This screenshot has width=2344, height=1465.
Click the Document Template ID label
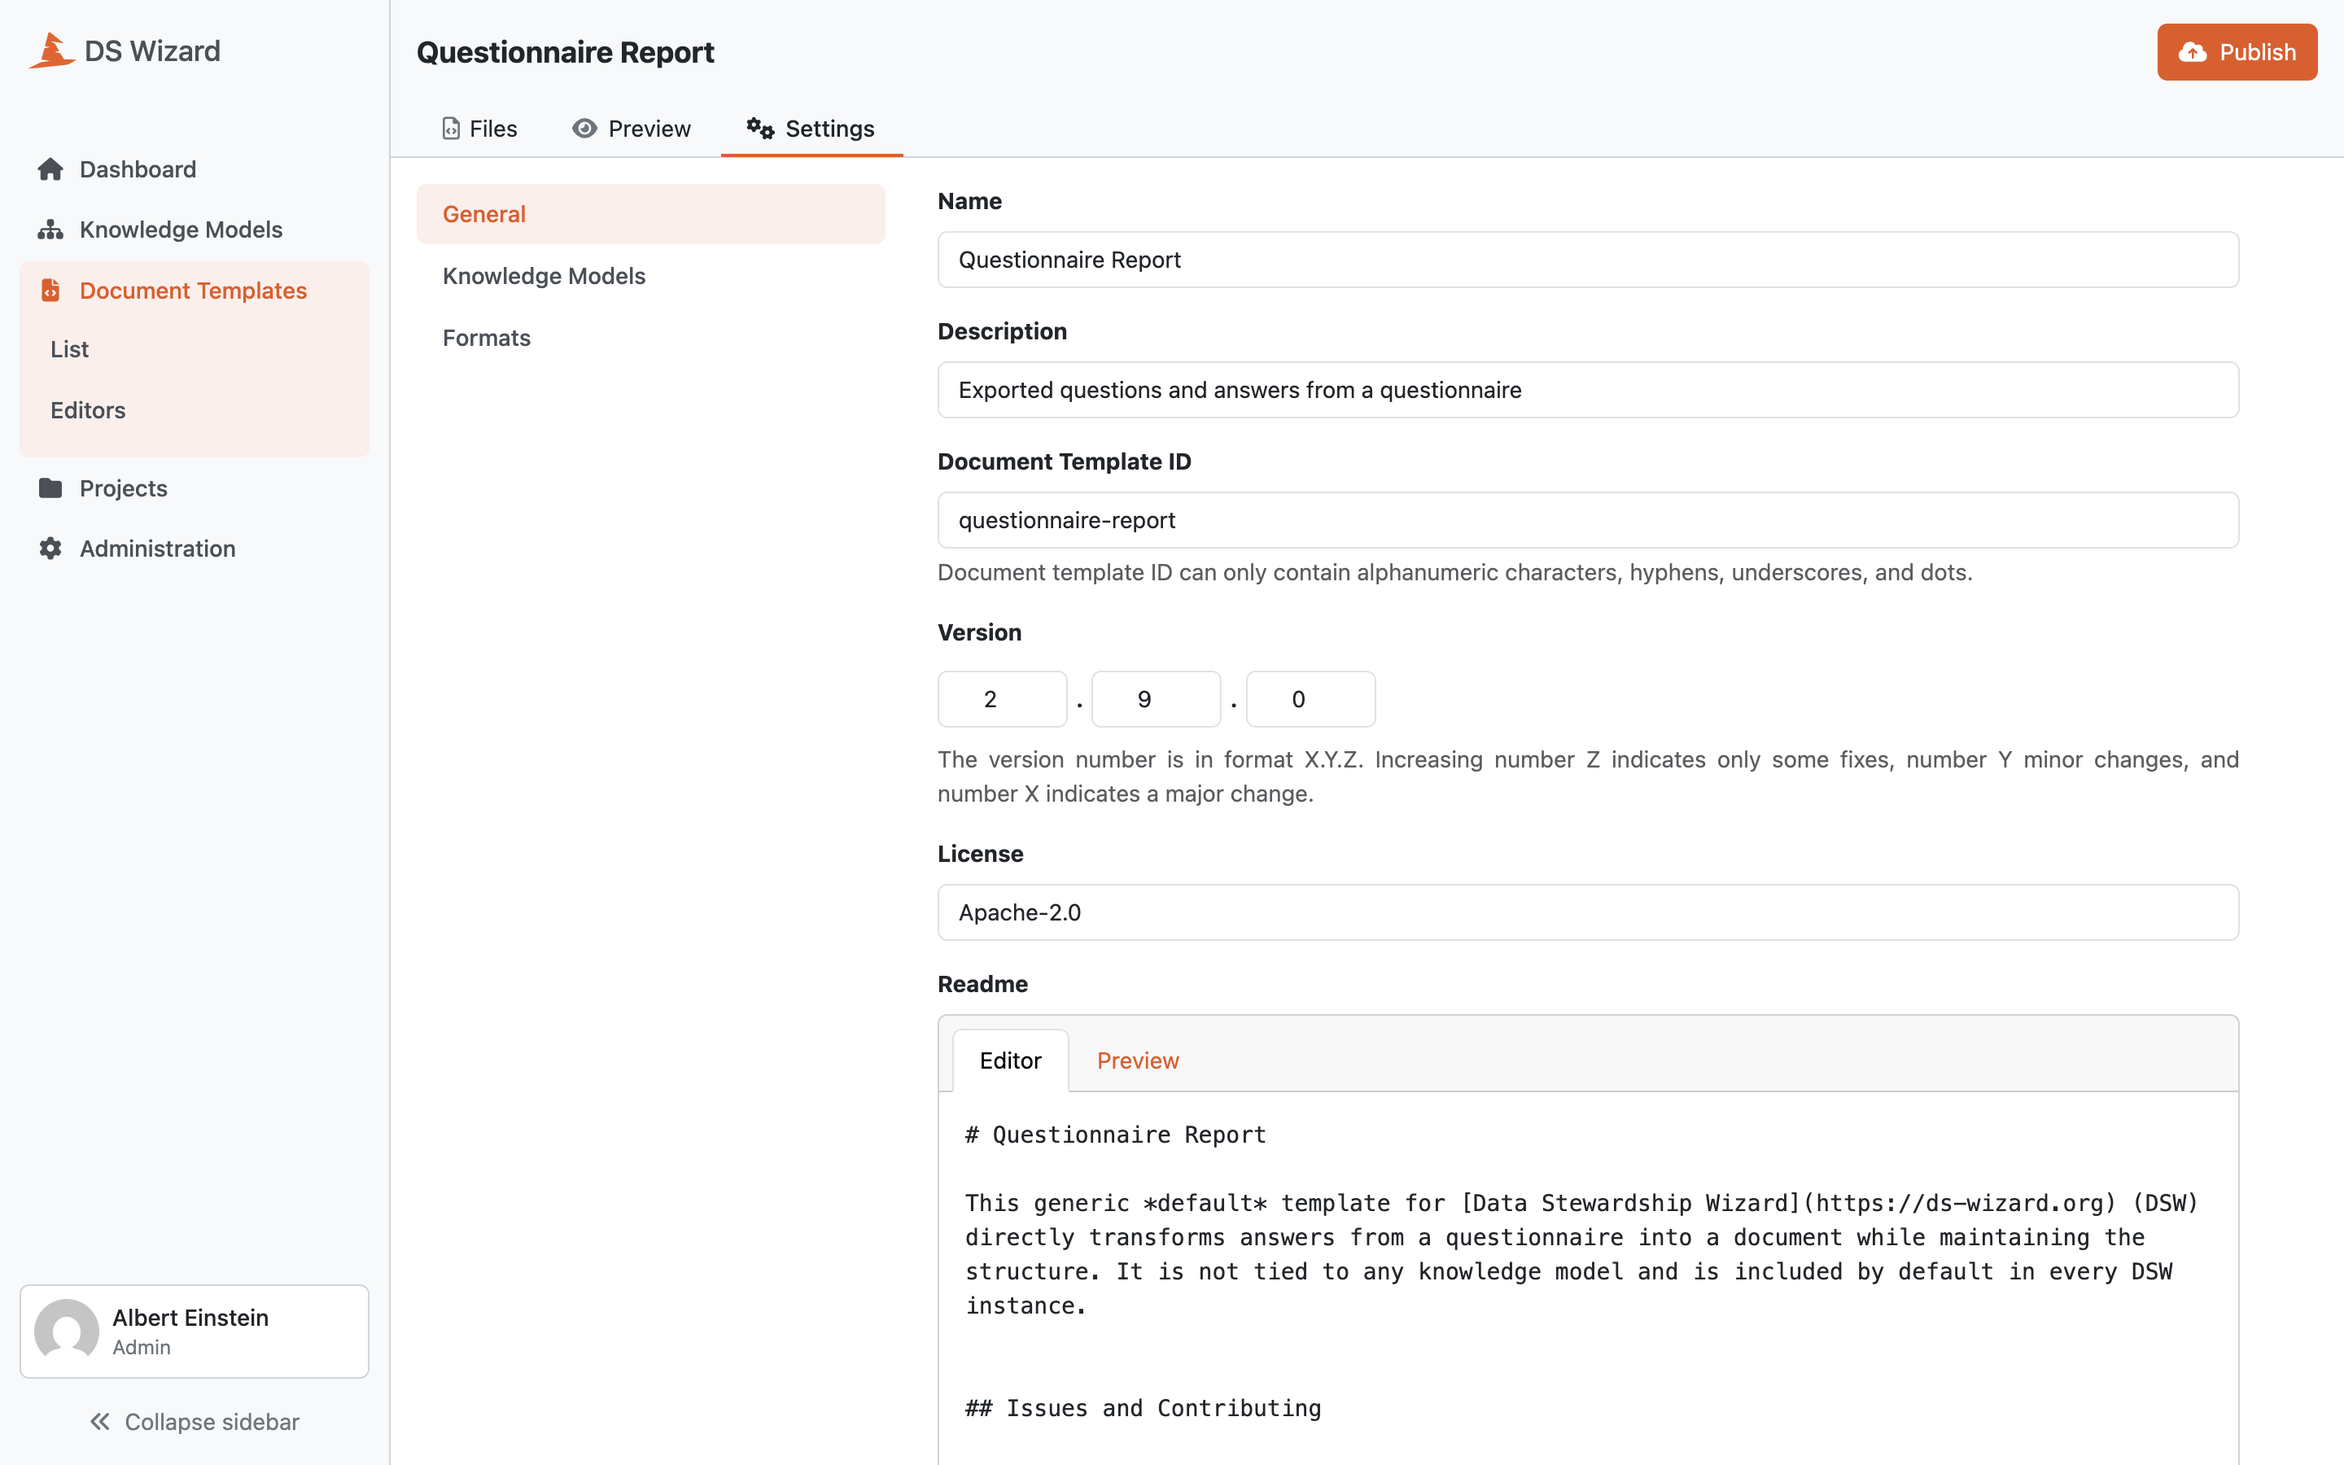point(1064,461)
